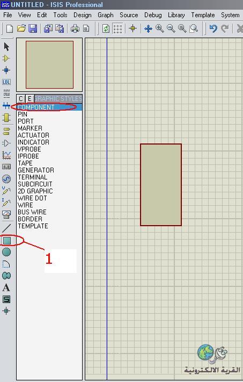Click the overview preview thumbnail box
The width and height of the screenshot is (243, 382).
point(50,64)
